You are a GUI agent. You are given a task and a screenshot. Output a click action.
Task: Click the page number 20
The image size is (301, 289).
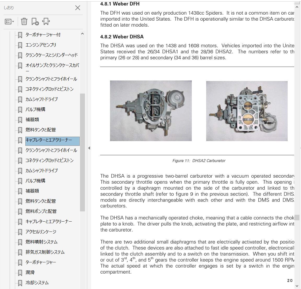click(290, 281)
